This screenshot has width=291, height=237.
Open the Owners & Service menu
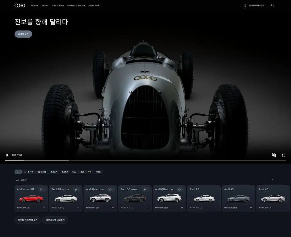coord(76,6)
